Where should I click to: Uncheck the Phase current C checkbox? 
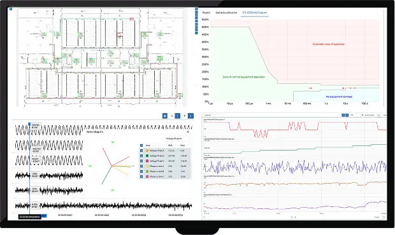[141, 177]
